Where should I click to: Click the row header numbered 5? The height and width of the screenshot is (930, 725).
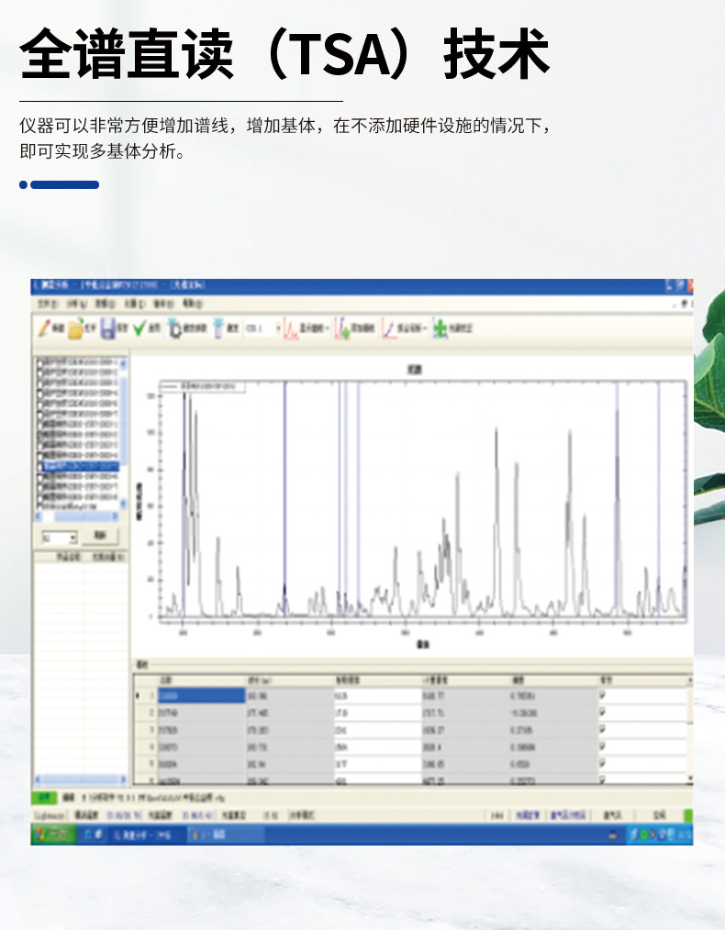pos(145,763)
